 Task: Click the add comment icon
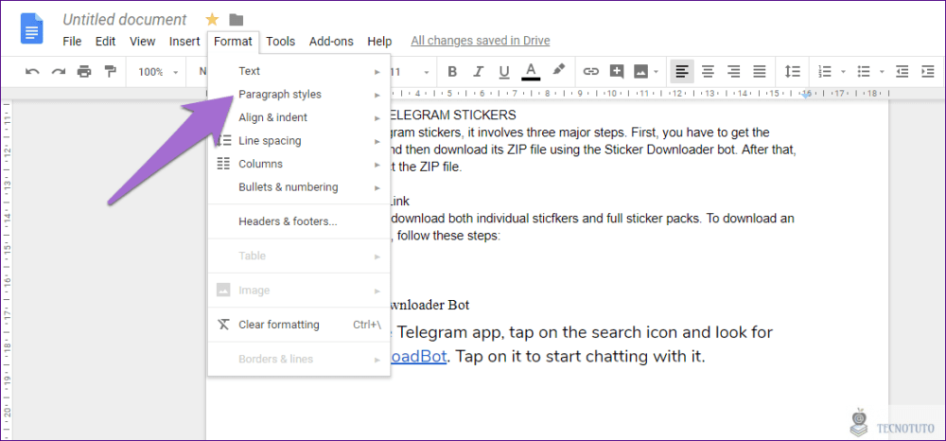(616, 72)
